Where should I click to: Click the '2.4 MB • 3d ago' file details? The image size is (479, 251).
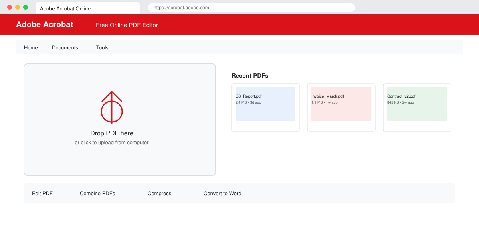(x=248, y=102)
